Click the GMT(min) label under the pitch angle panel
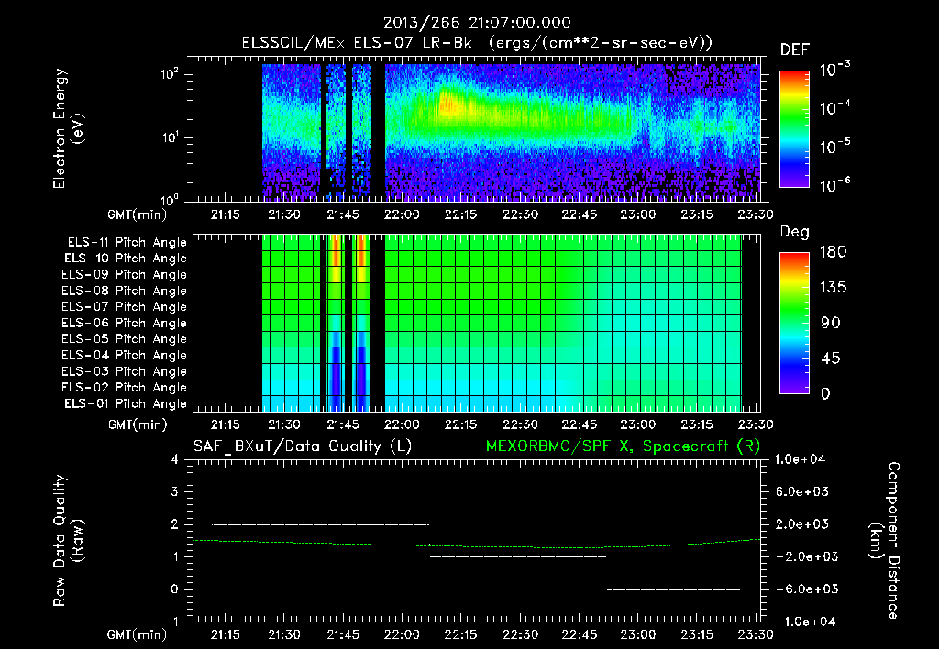The height and width of the screenshot is (649, 939). 138,424
